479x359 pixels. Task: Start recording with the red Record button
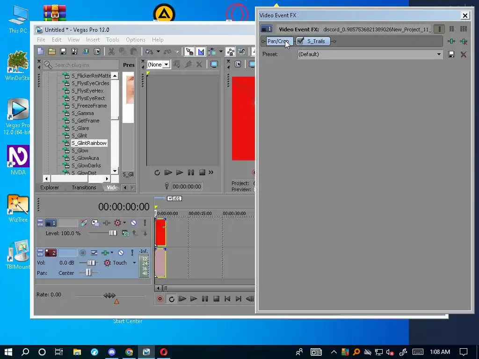[160, 299]
